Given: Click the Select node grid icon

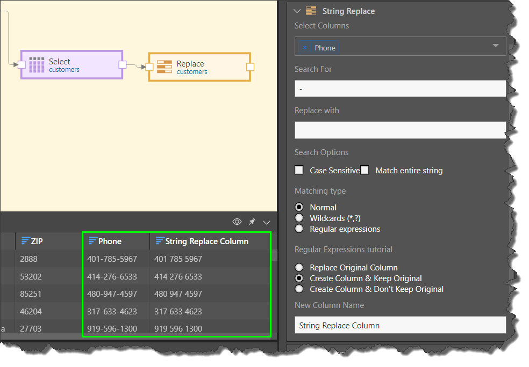Looking at the screenshot, I should [x=37, y=65].
